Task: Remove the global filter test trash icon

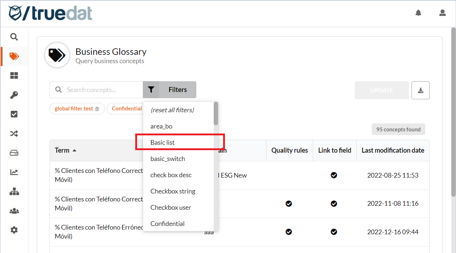Action: (97, 109)
